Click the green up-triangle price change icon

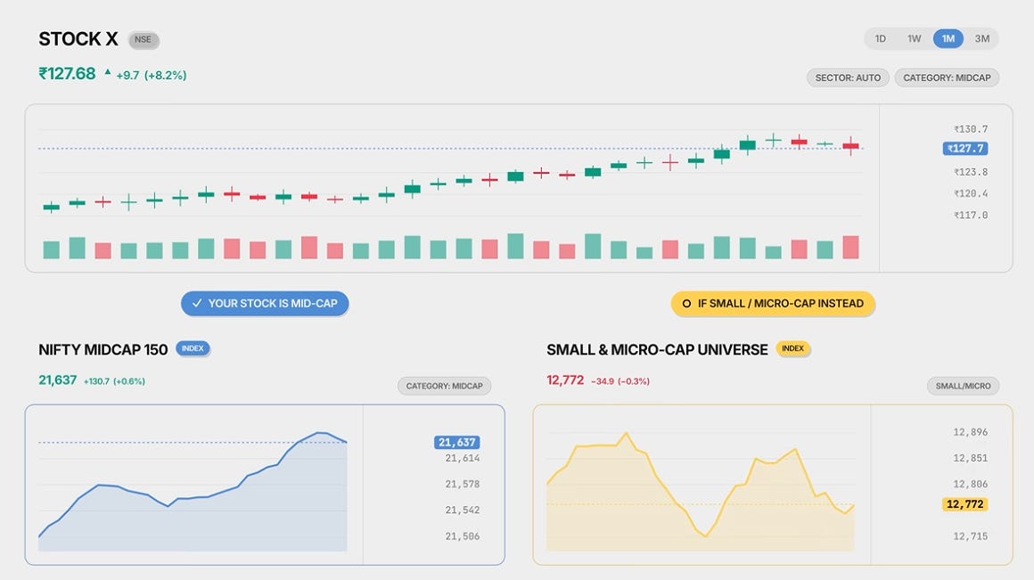click(x=108, y=72)
